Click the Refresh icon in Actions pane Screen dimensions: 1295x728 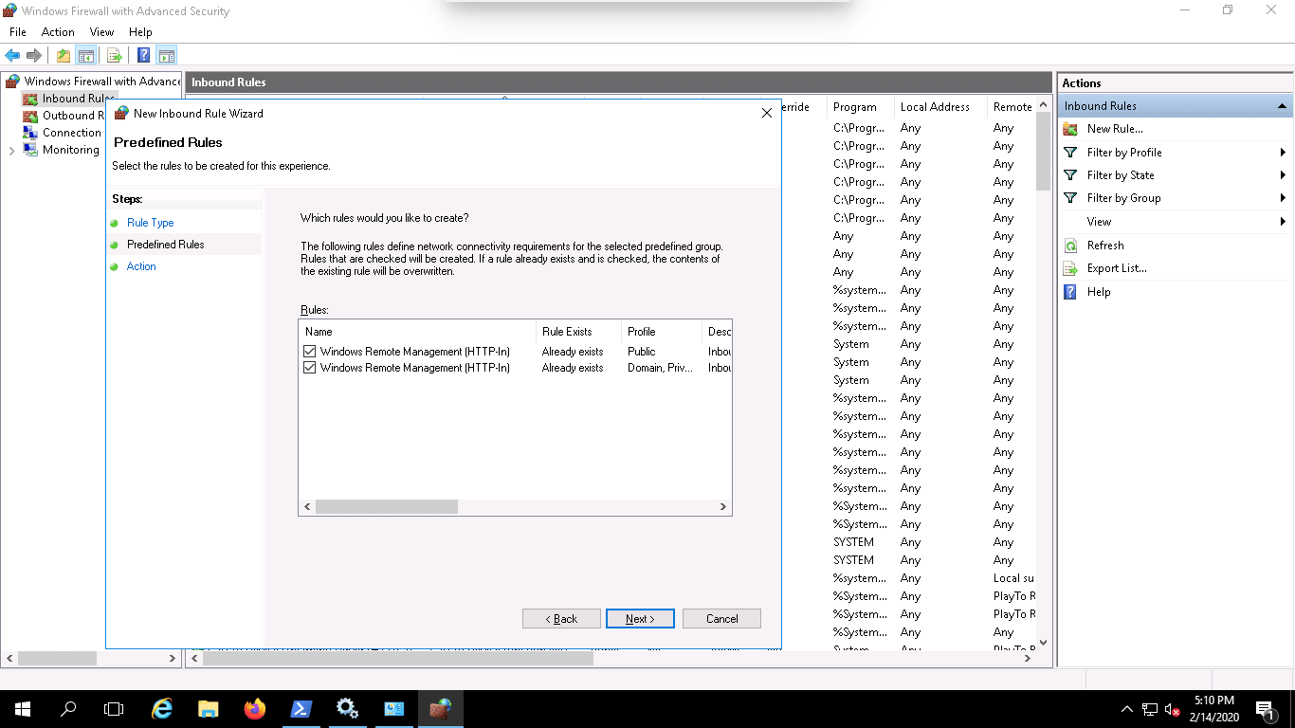coord(1070,246)
